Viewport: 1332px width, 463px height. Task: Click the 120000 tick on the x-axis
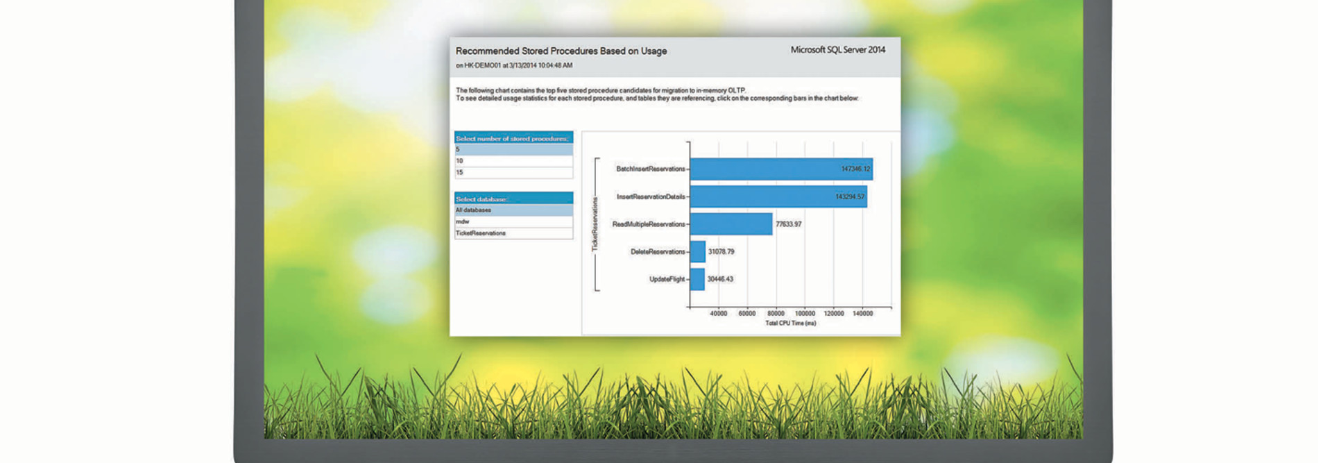coord(834,314)
